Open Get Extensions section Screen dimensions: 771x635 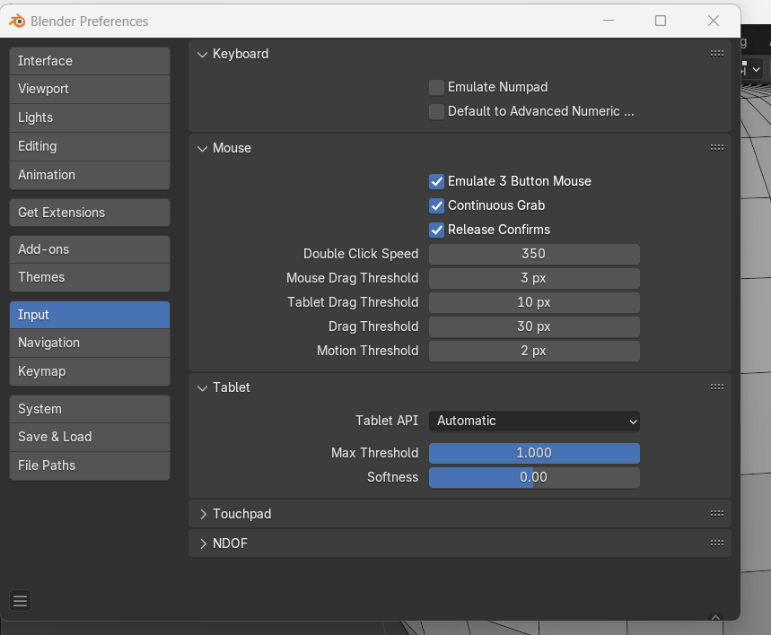coord(90,213)
